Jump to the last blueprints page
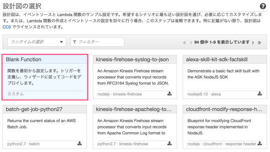 point(259,43)
